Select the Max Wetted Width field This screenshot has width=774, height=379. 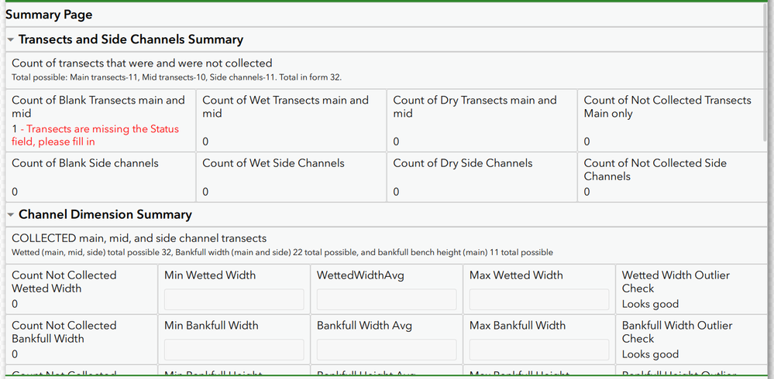539,299
